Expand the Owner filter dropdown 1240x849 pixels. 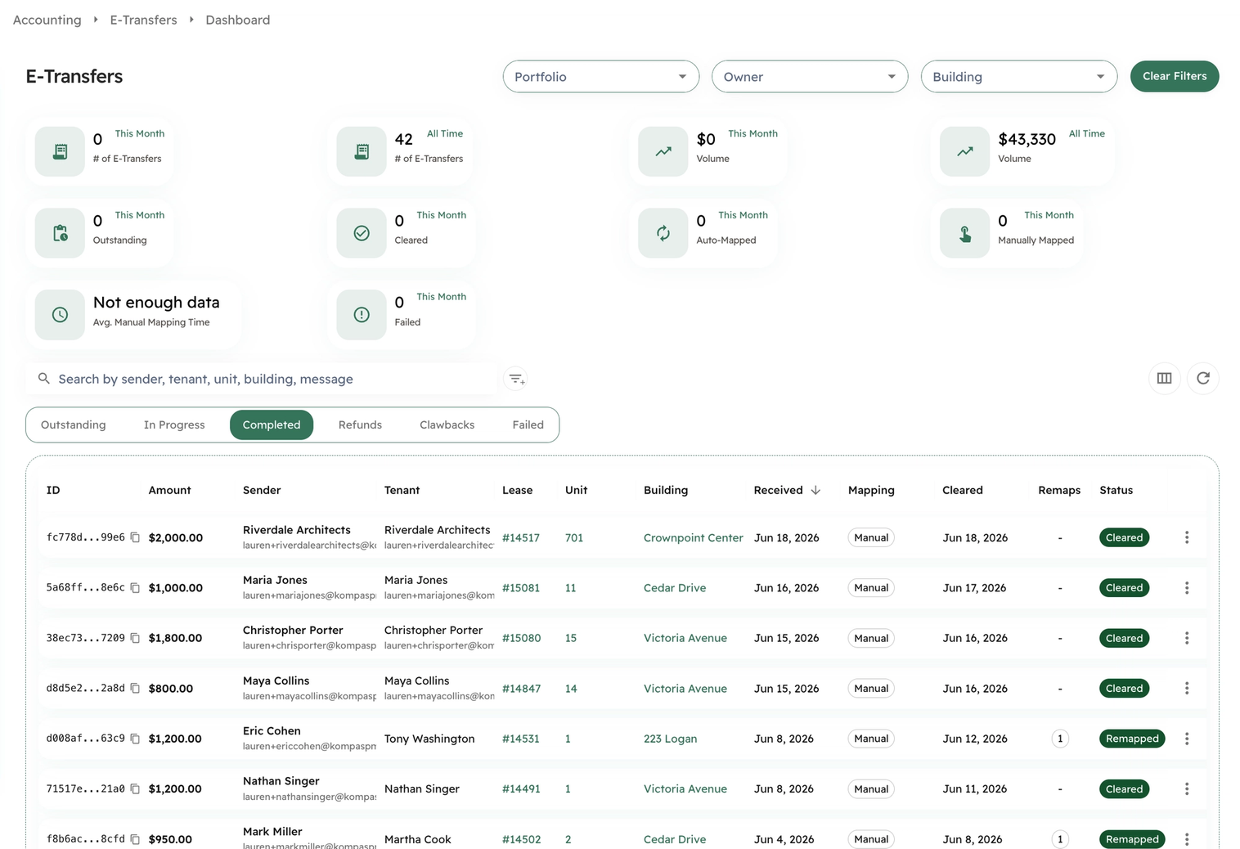pyautogui.click(x=810, y=77)
